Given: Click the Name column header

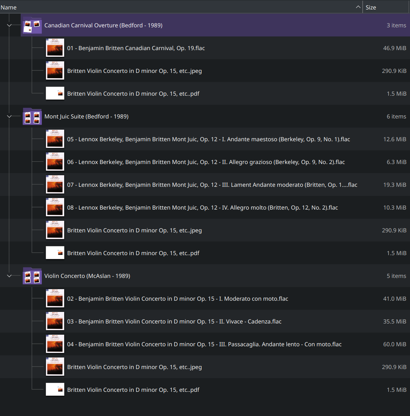Looking at the screenshot, I should click(9, 7).
